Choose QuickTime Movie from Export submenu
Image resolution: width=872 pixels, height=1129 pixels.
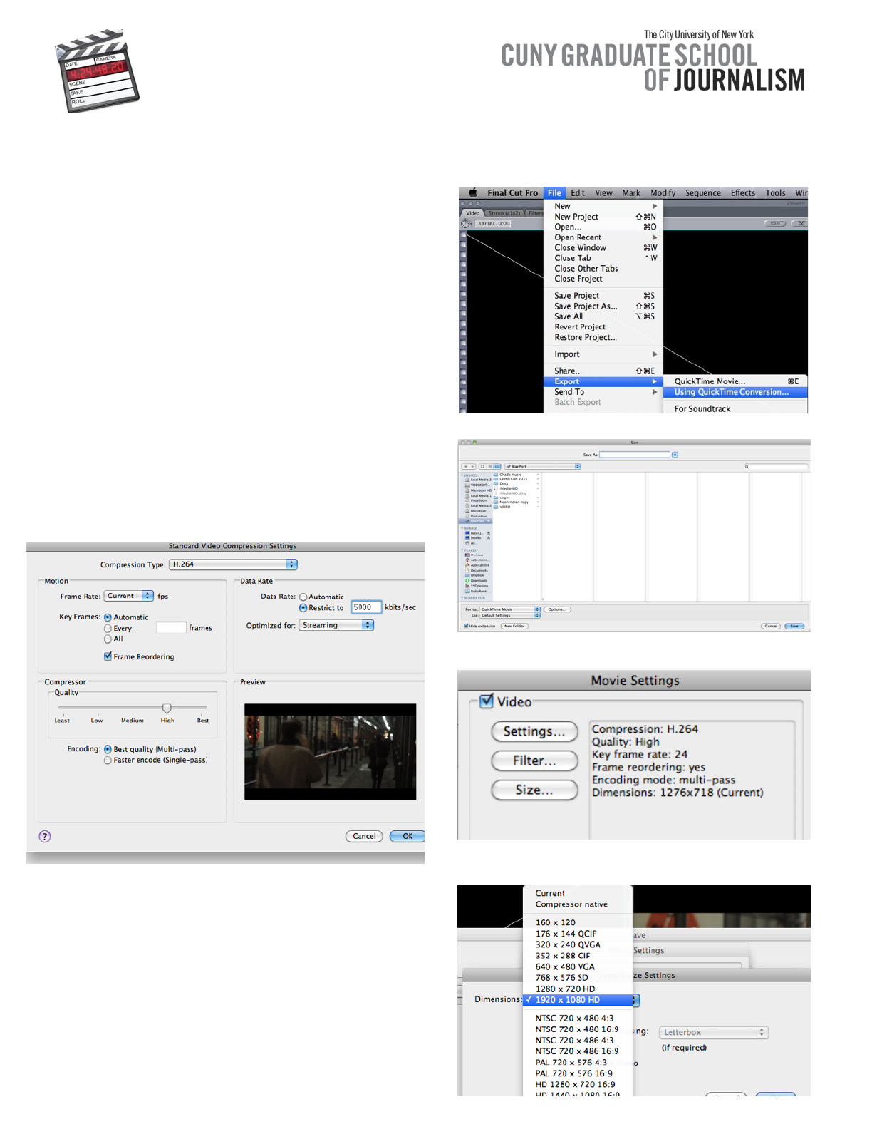point(735,381)
